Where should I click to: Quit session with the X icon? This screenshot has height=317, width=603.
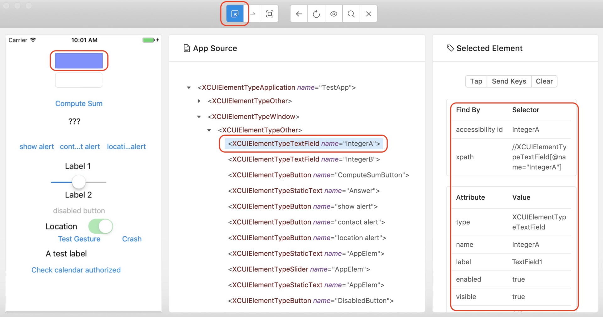pyautogui.click(x=368, y=14)
